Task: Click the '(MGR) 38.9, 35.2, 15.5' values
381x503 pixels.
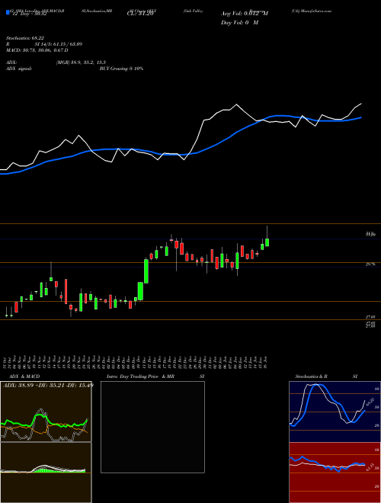Action: click(81, 62)
